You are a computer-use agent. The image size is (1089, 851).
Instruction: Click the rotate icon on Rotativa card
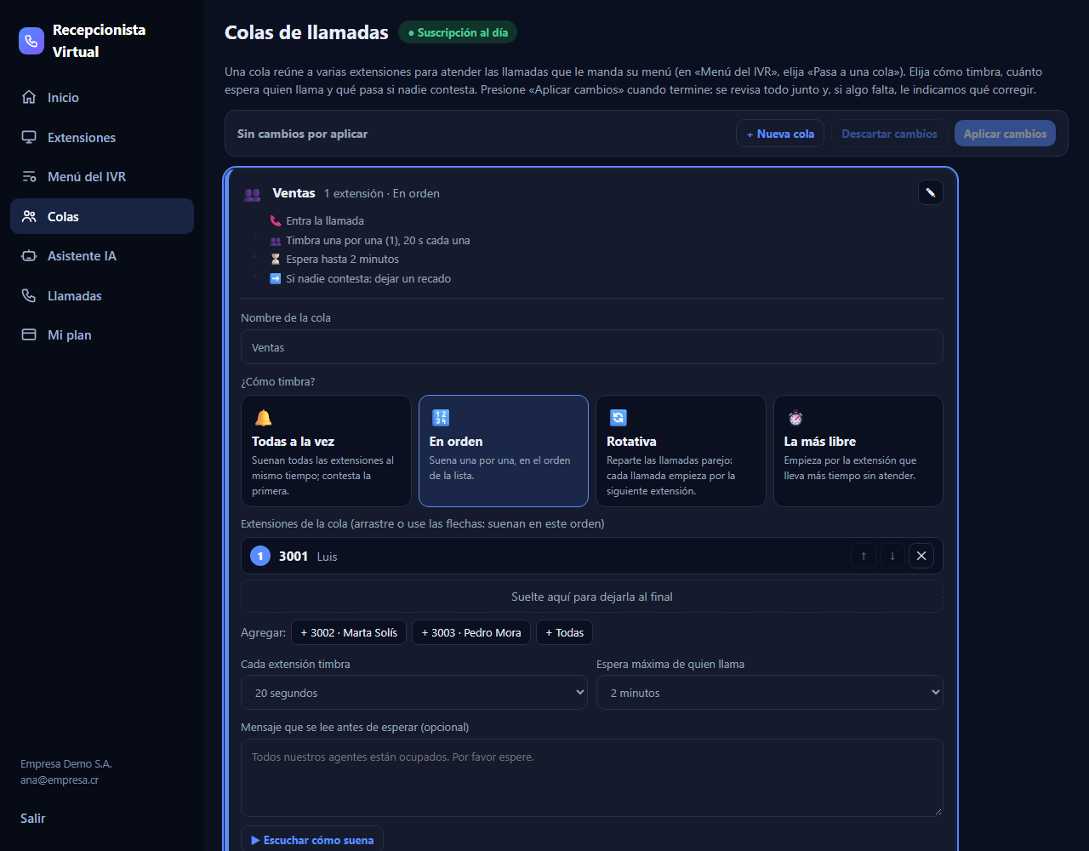click(x=618, y=418)
